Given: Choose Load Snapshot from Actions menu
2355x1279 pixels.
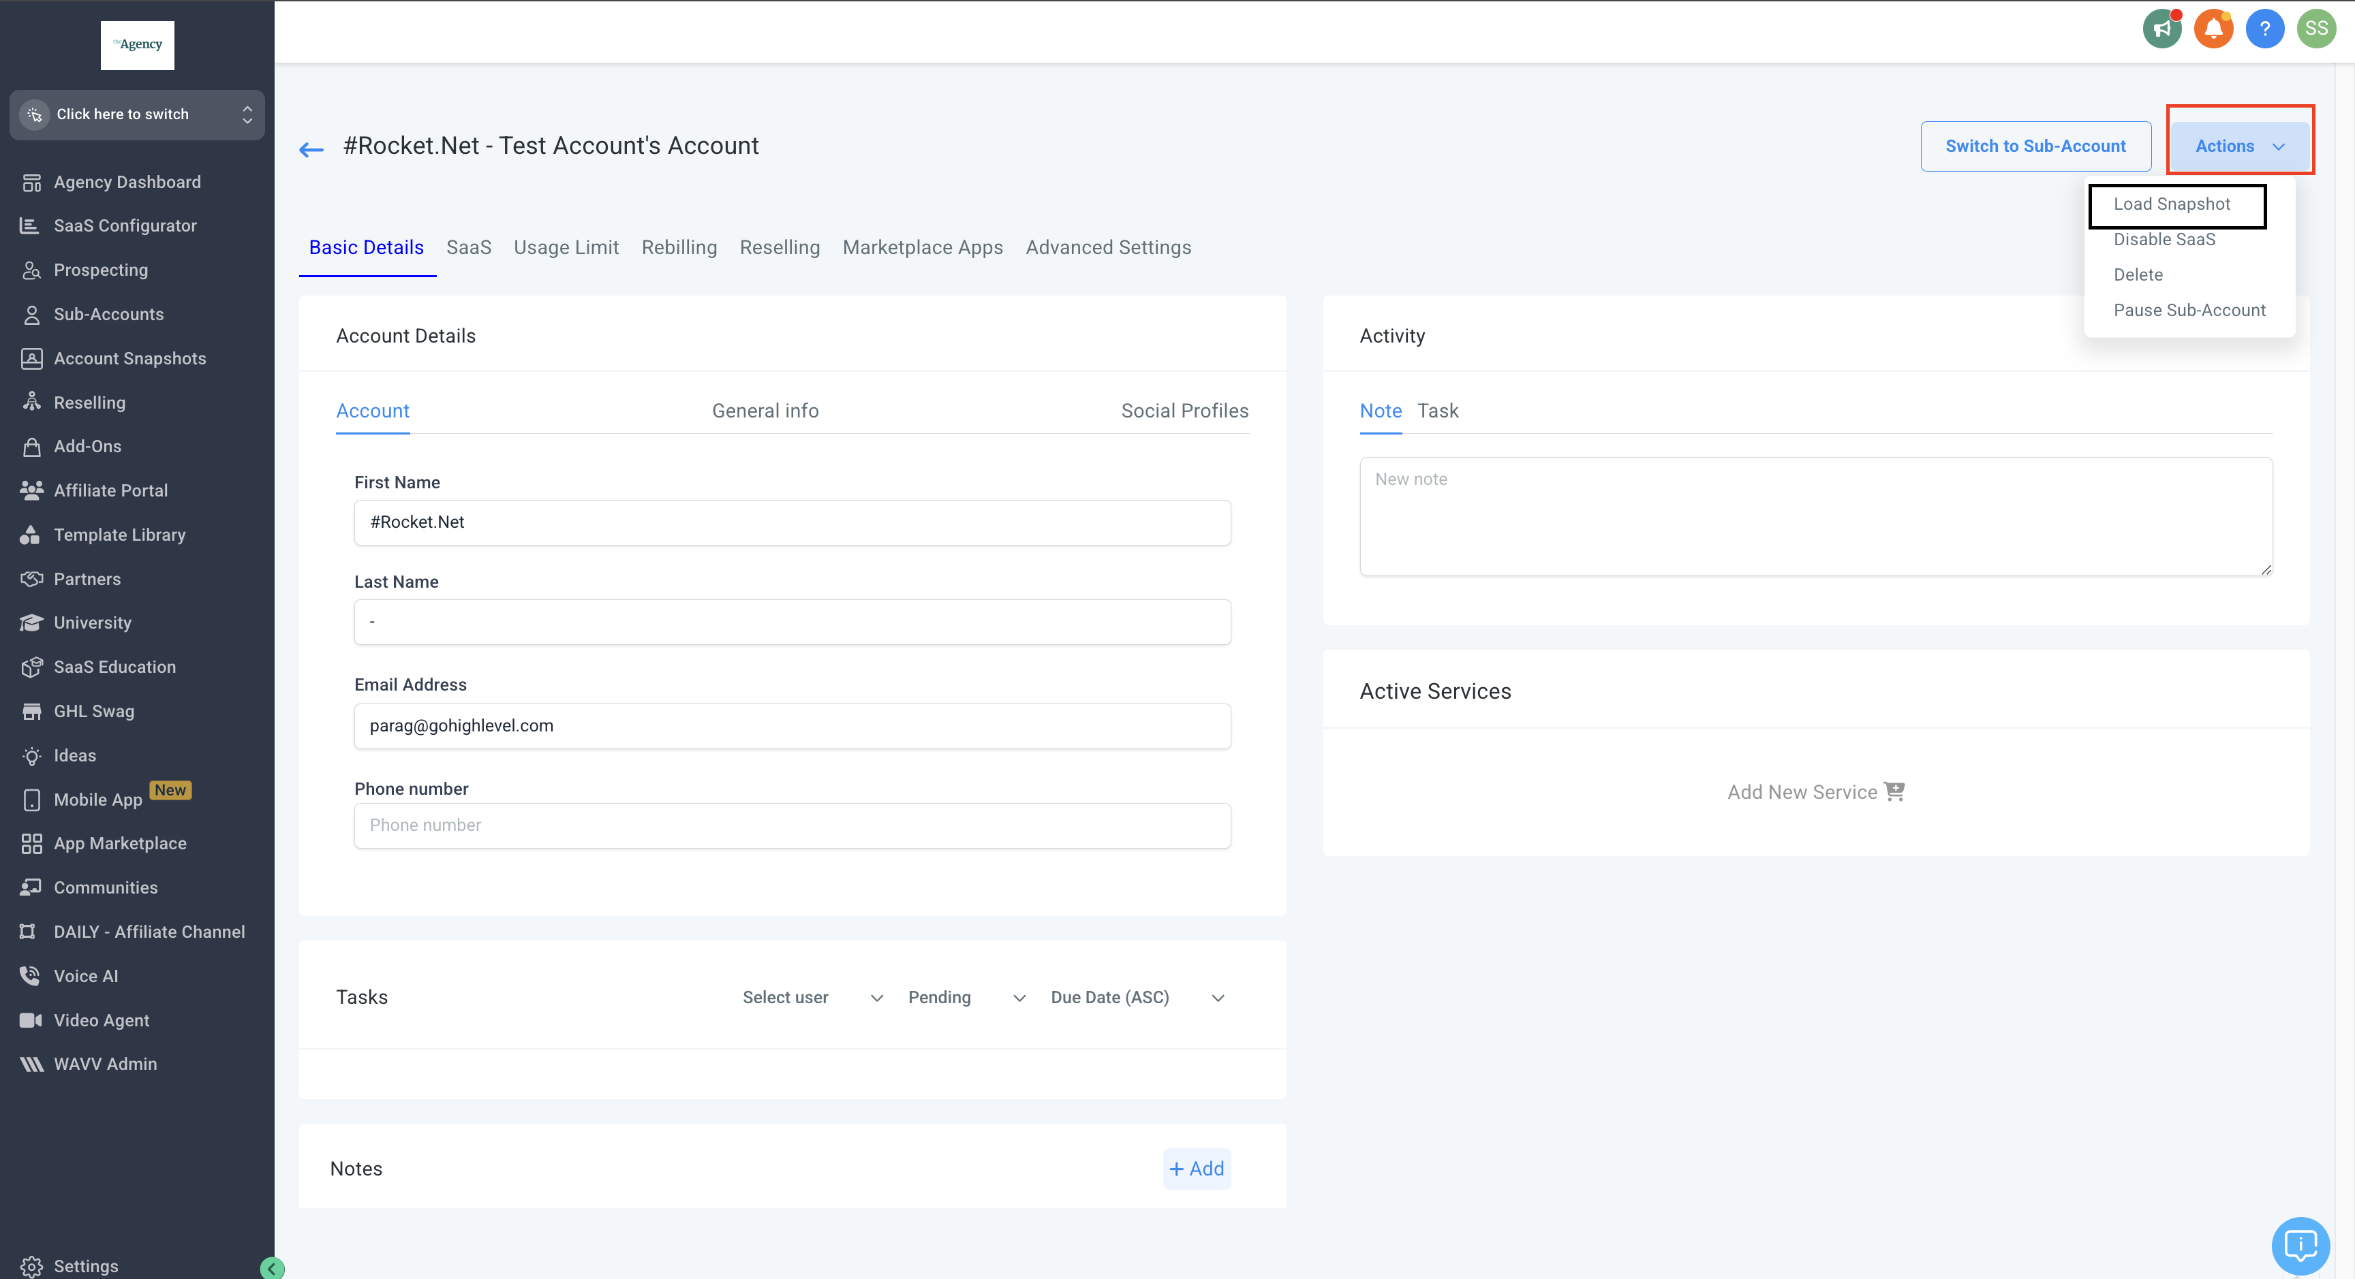Looking at the screenshot, I should pos(2171,204).
